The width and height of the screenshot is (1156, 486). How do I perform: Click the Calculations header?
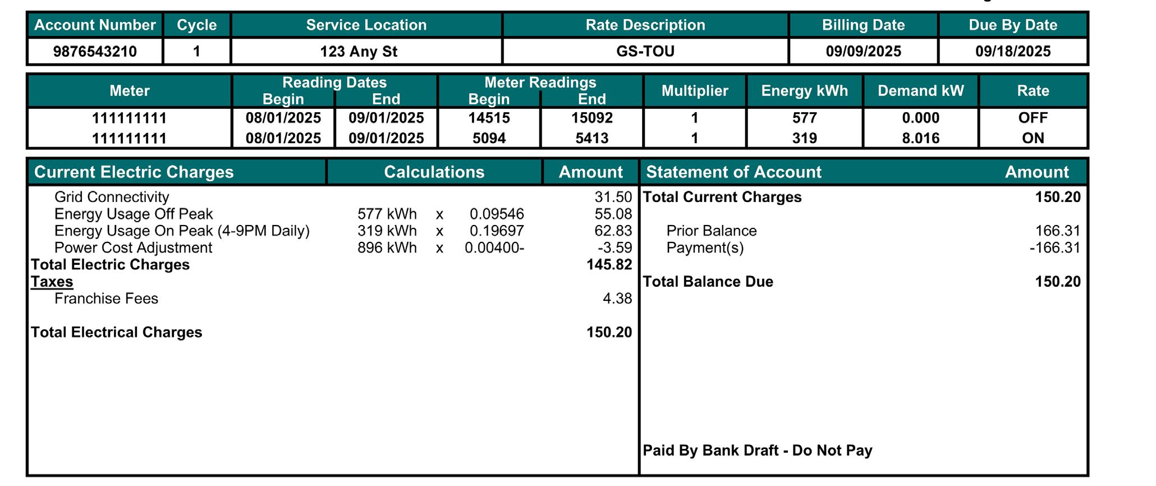[434, 172]
